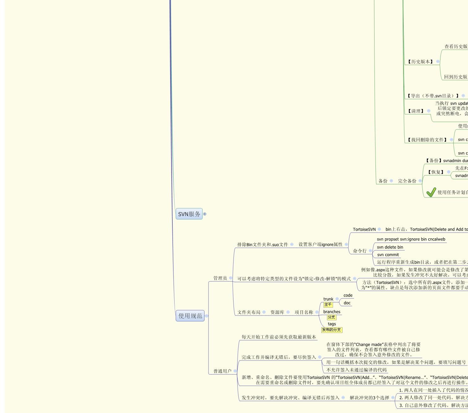Collapse the 解决冲突的3个选择 toggle

click(393, 397)
